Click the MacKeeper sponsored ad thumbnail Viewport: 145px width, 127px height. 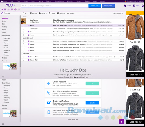pos(23,21)
